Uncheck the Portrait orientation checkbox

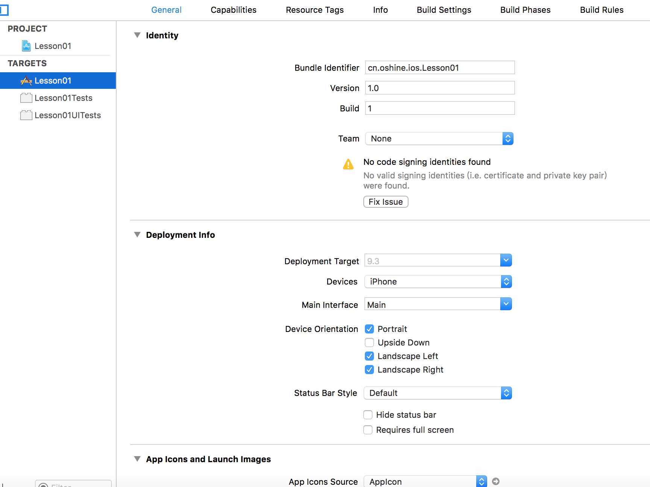pos(369,329)
